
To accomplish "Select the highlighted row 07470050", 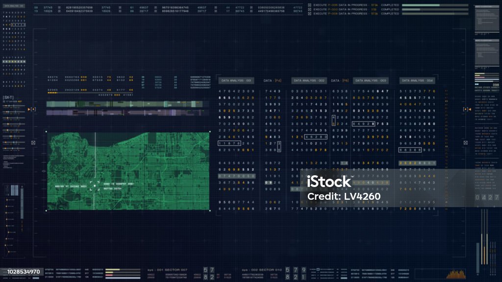I will 237,176.
